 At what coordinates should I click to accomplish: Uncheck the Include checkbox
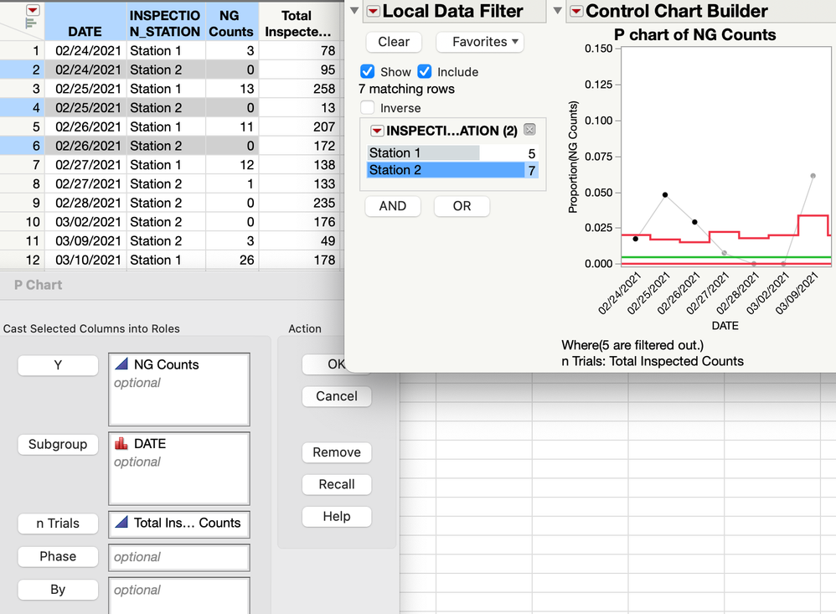pyautogui.click(x=424, y=72)
